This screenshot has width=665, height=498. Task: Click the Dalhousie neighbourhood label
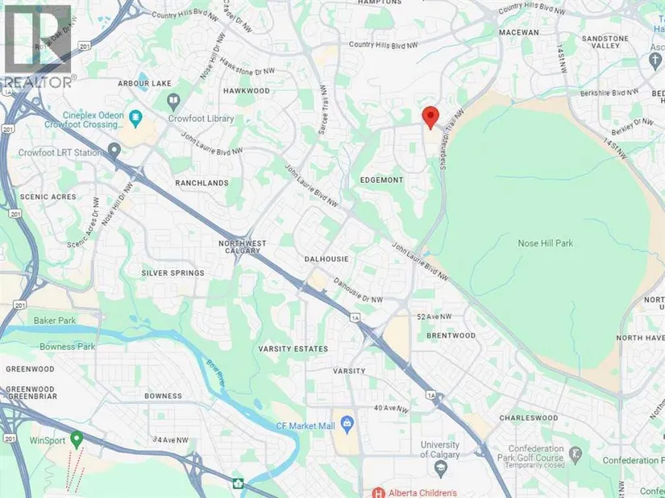tap(326, 259)
